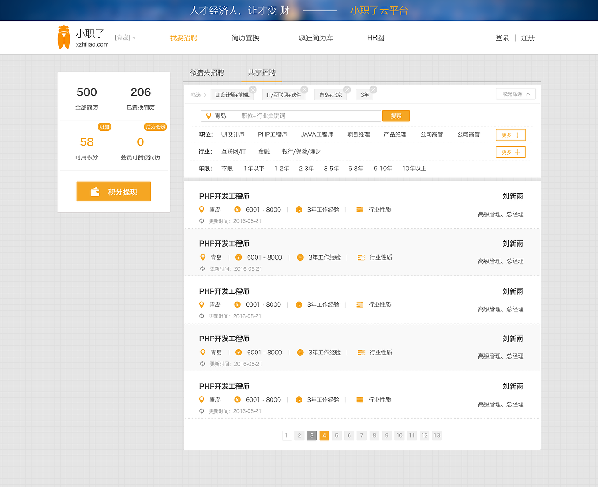Go to page 13

(x=437, y=435)
